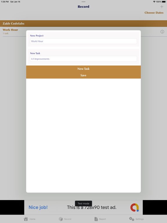
Task: Open the Settings tab
Action: pyautogui.click(x=137, y=219)
